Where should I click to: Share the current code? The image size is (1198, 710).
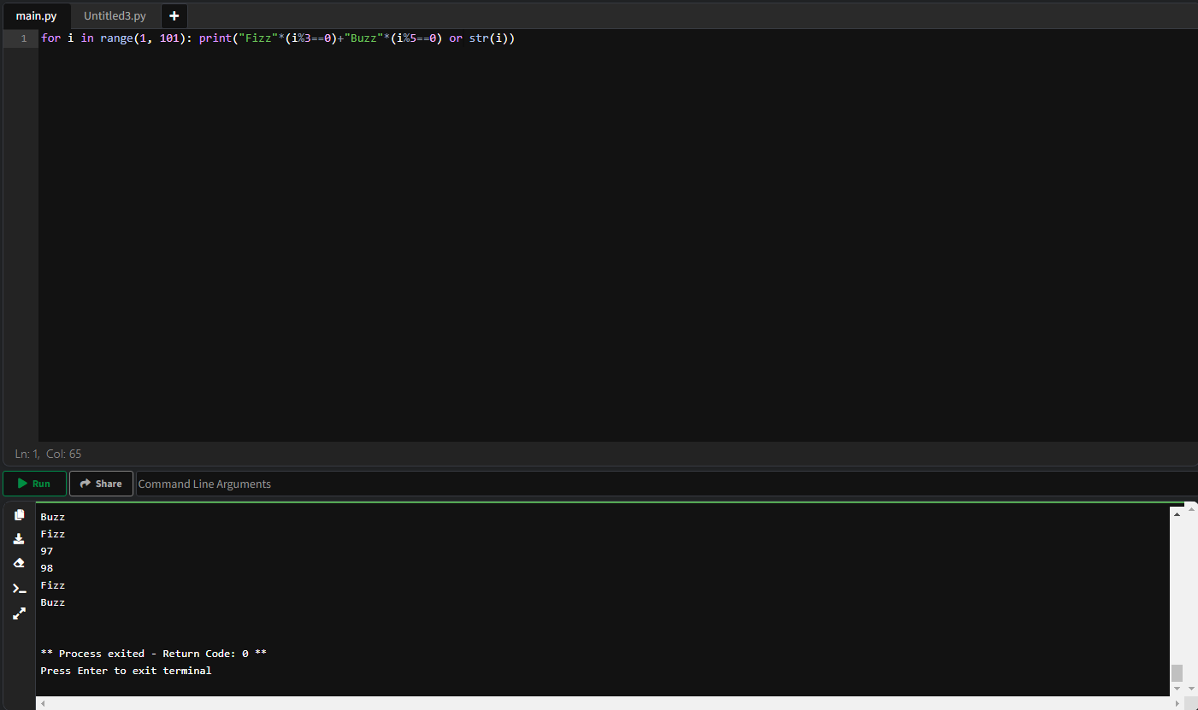coord(100,483)
